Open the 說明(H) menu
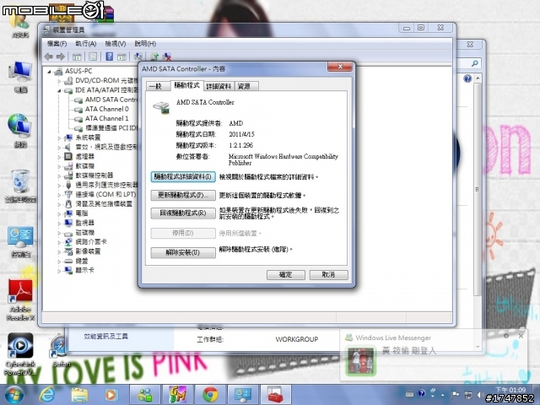The height and width of the screenshot is (405, 540). (145, 44)
